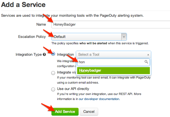Click the Default escalation policy selector

89,37
